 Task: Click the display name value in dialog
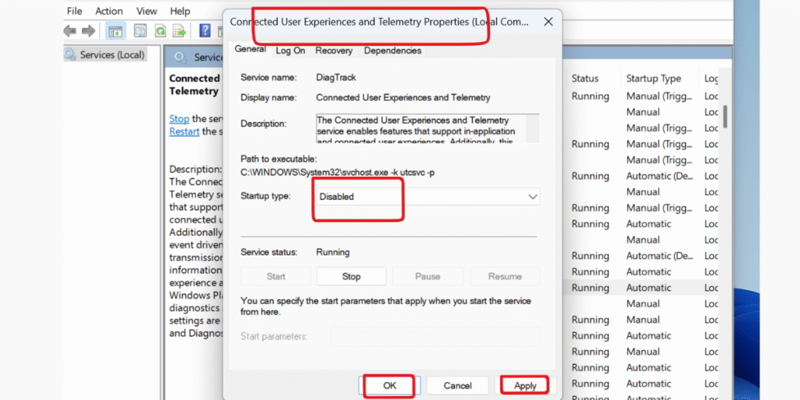point(403,98)
